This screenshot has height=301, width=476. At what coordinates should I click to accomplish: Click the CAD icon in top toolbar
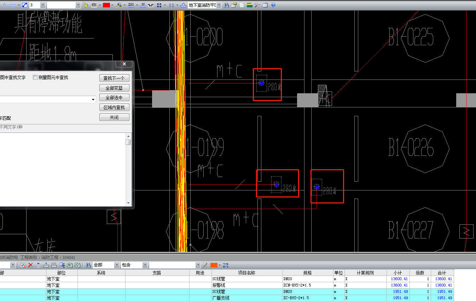(94, 5)
